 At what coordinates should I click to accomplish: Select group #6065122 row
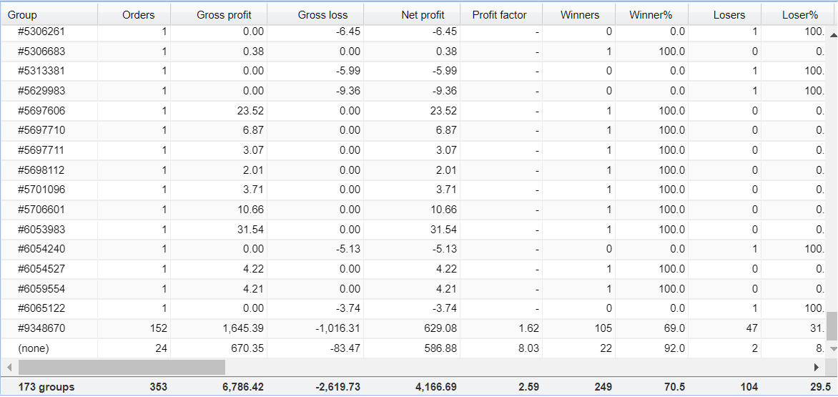(413, 308)
